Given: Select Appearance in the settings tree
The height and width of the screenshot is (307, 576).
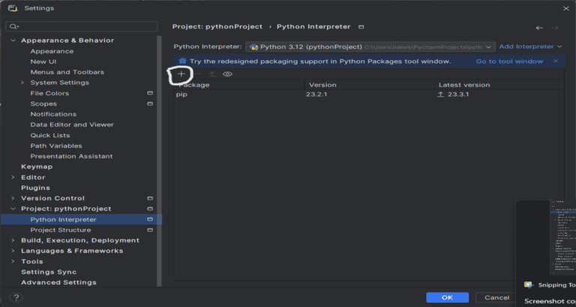Looking at the screenshot, I should (x=52, y=51).
